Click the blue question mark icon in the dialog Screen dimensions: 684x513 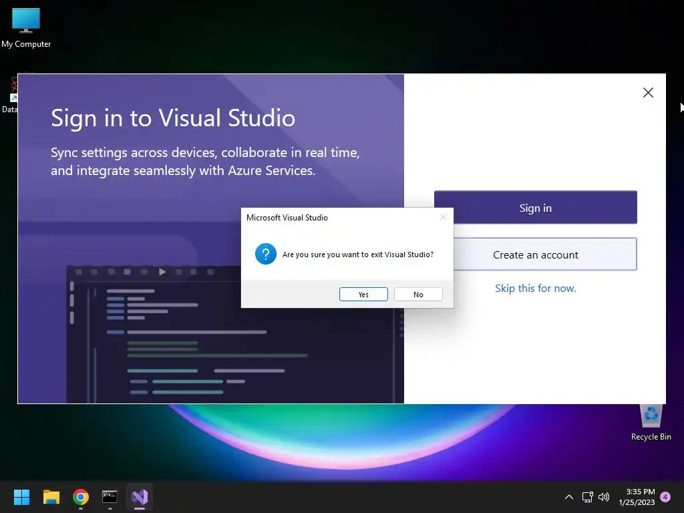click(266, 254)
